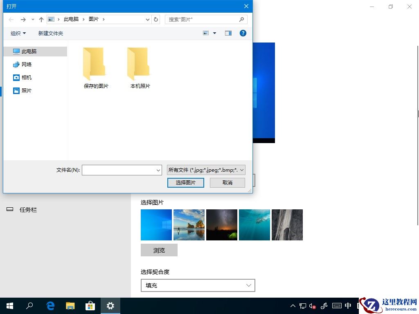Open the 相机 sidebar item
The height and width of the screenshot is (314, 419).
coord(26,77)
